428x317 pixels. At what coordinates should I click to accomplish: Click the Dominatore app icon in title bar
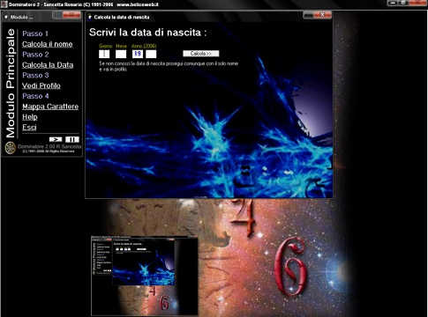[x=4, y=4]
